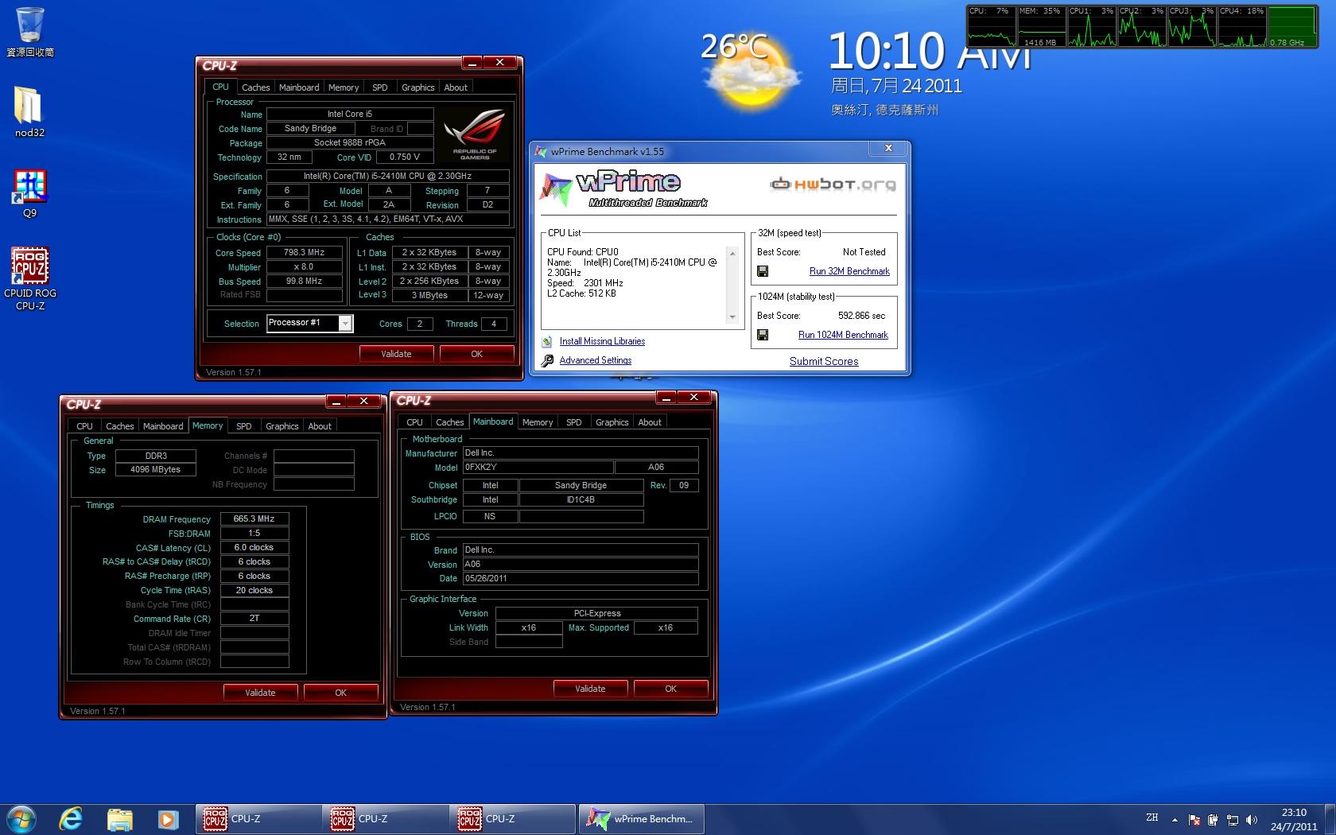This screenshot has width=1336, height=835.
Task: Open Graphics tab in Mainboard window
Action: coord(612,422)
